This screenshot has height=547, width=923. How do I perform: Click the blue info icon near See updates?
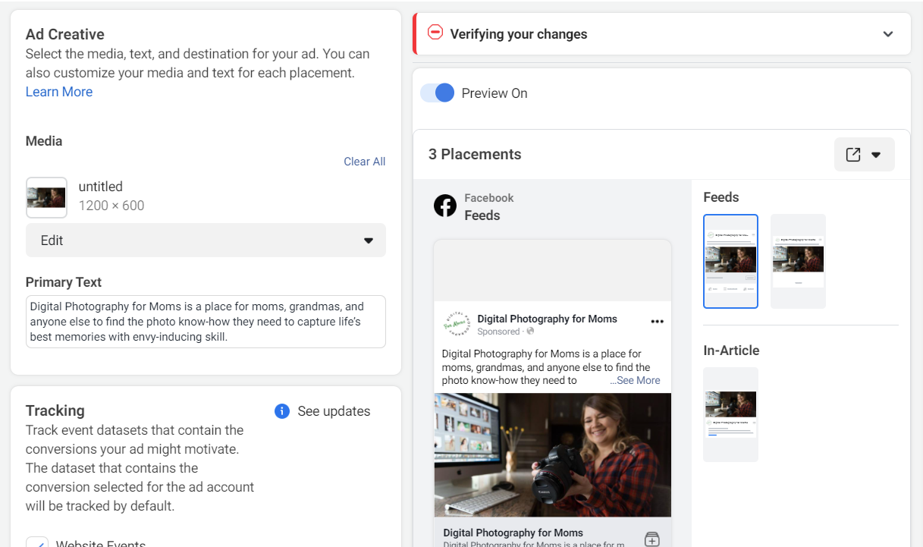click(282, 411)
